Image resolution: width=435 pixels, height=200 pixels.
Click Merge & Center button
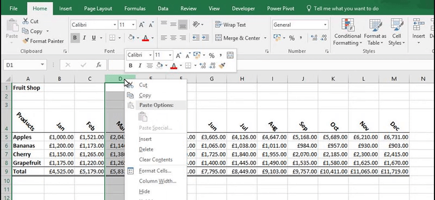238,38
